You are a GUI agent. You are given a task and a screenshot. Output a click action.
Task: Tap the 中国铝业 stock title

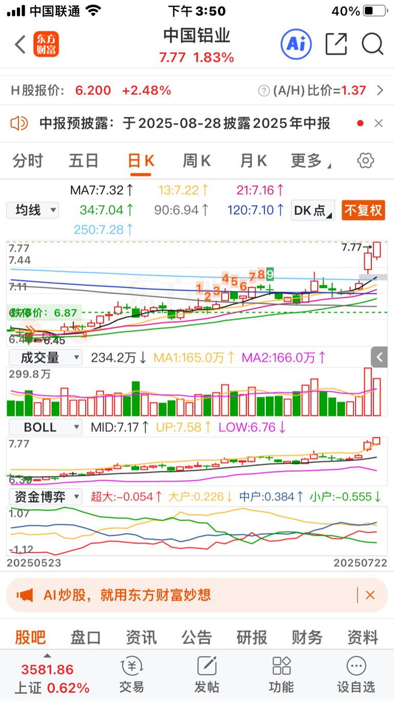pos(197,35)
